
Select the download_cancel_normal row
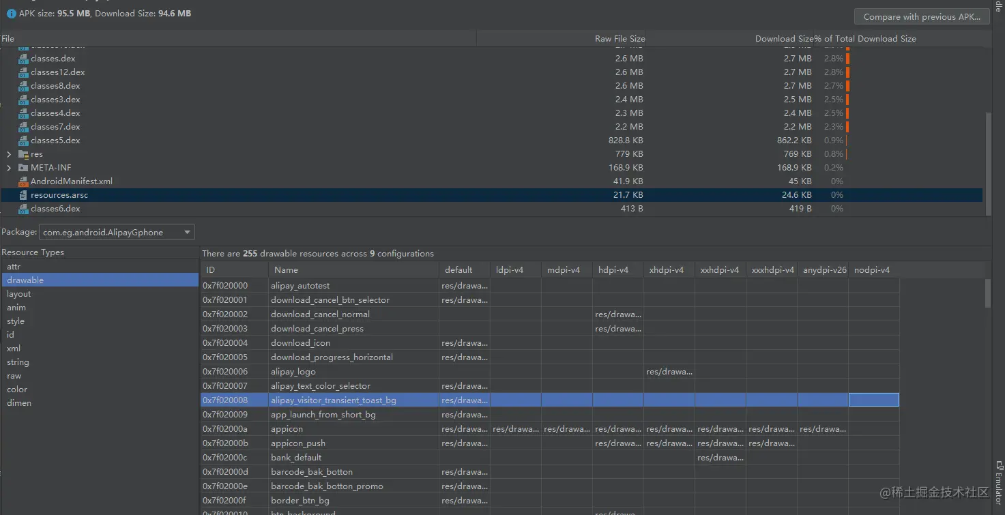pyautogui.click(x=550, y=314)
